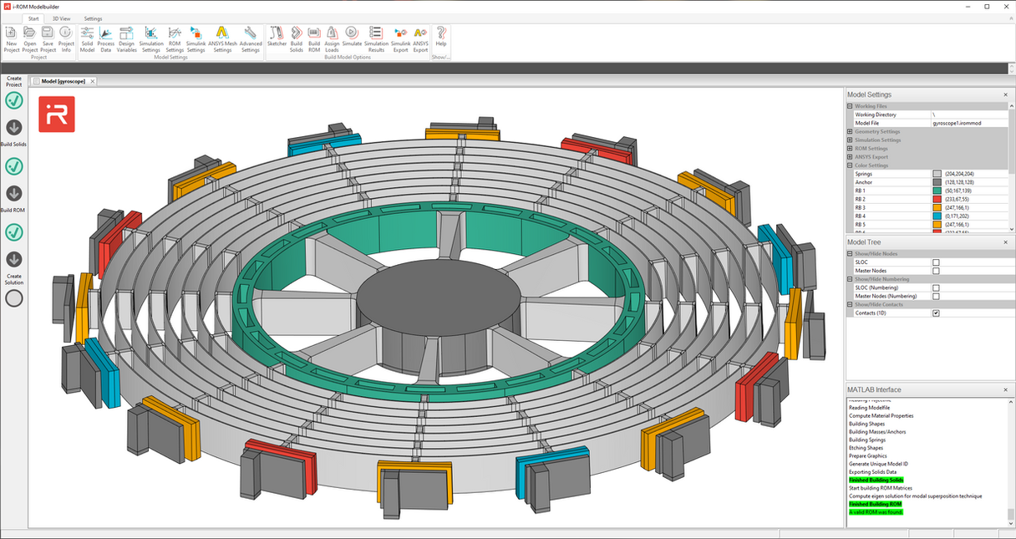Enable SLOC nodes checkbox
This screenshot has width=1016, height=539.
pyautogui.click(x=936, y=262)
